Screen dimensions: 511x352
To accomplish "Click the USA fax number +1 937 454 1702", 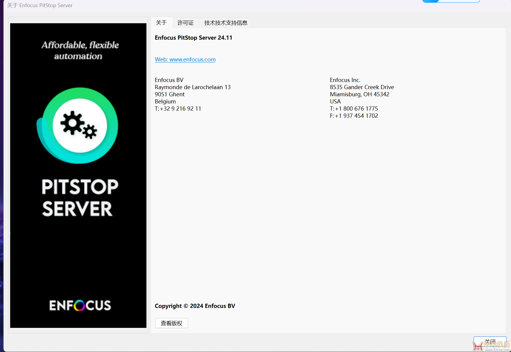I will [356, 116].
